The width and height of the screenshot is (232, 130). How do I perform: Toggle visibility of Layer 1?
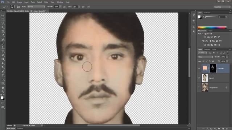[x=199, y=78]
